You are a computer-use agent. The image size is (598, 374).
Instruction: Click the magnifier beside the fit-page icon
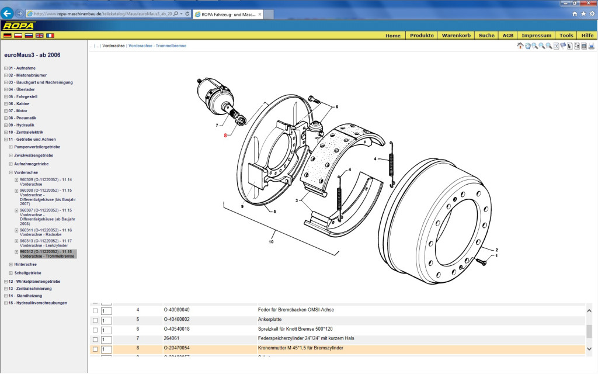pyautogui.click(x=549, y=46)
